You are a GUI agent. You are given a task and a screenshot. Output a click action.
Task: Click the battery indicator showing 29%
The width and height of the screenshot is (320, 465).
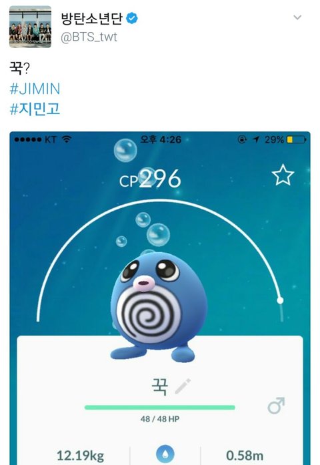tap(285, 139)
